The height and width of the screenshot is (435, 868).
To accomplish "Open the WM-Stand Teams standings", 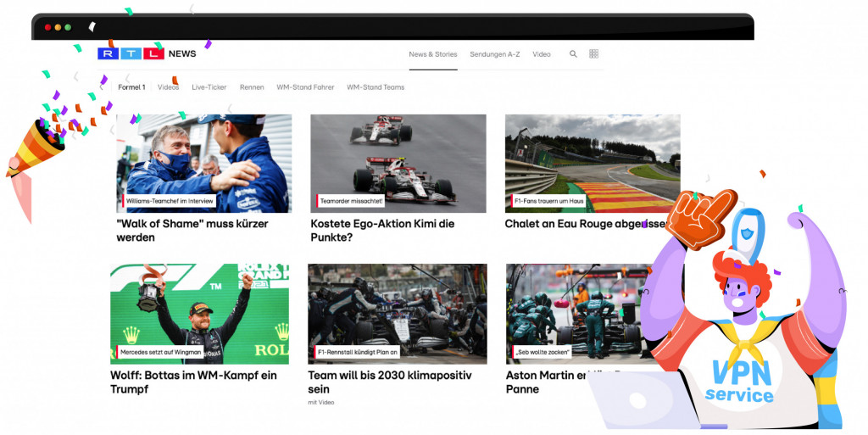I will pyautogui.click(x=376, y=87).
